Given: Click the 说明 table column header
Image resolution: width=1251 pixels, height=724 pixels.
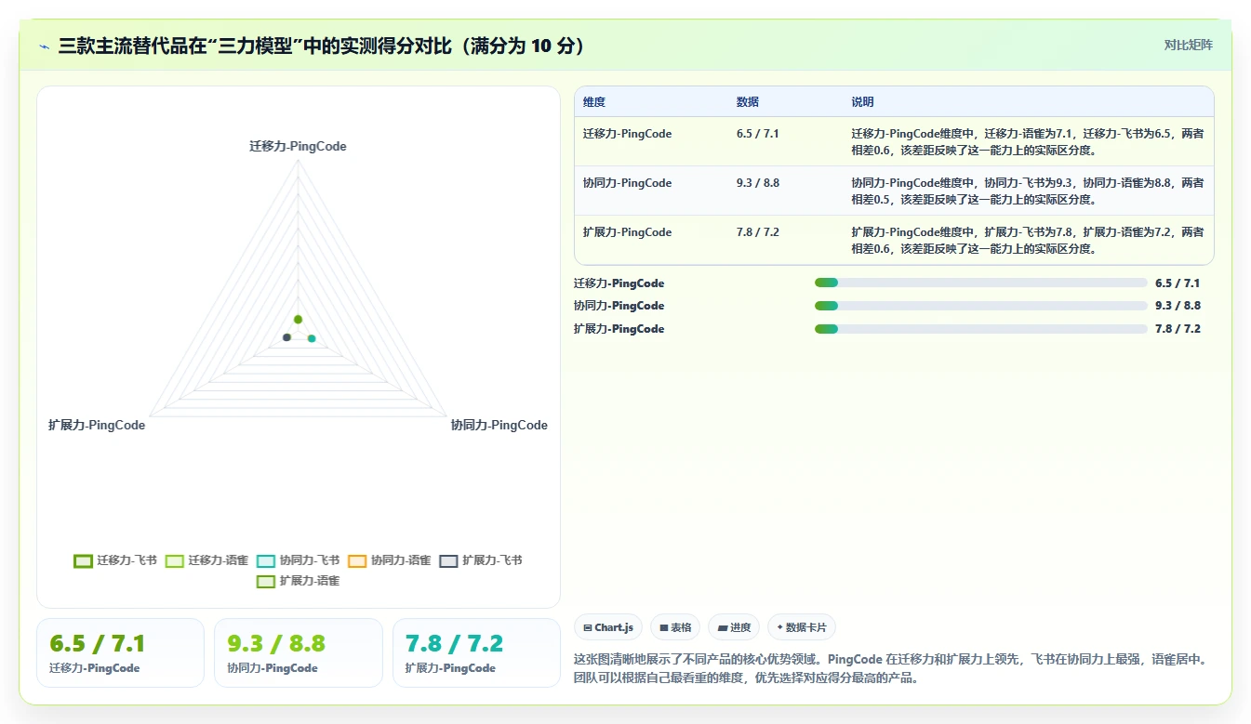Looking at the screenshot, I should [862, 102].
